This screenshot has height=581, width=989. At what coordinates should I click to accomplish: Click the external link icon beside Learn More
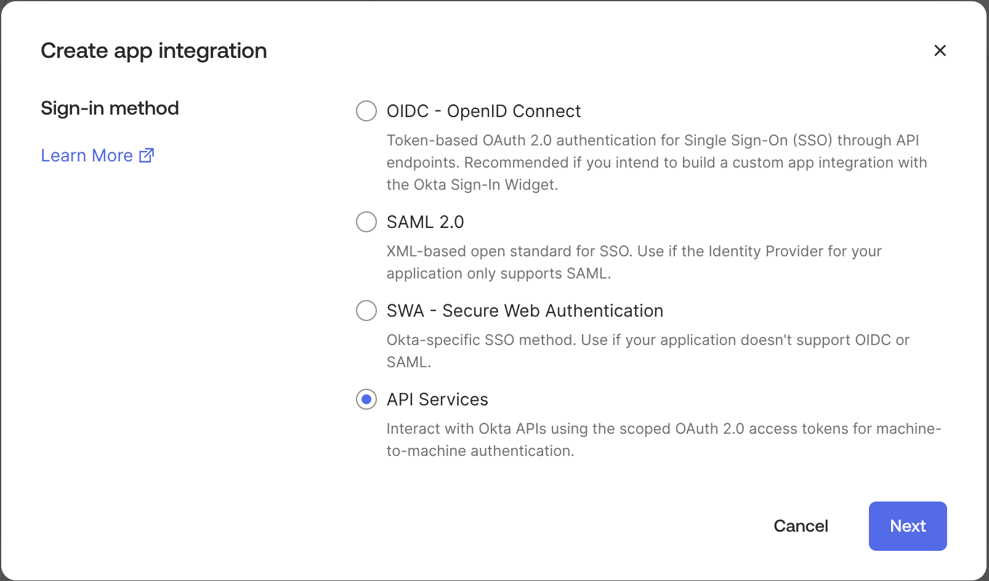[x=147, y=155]
